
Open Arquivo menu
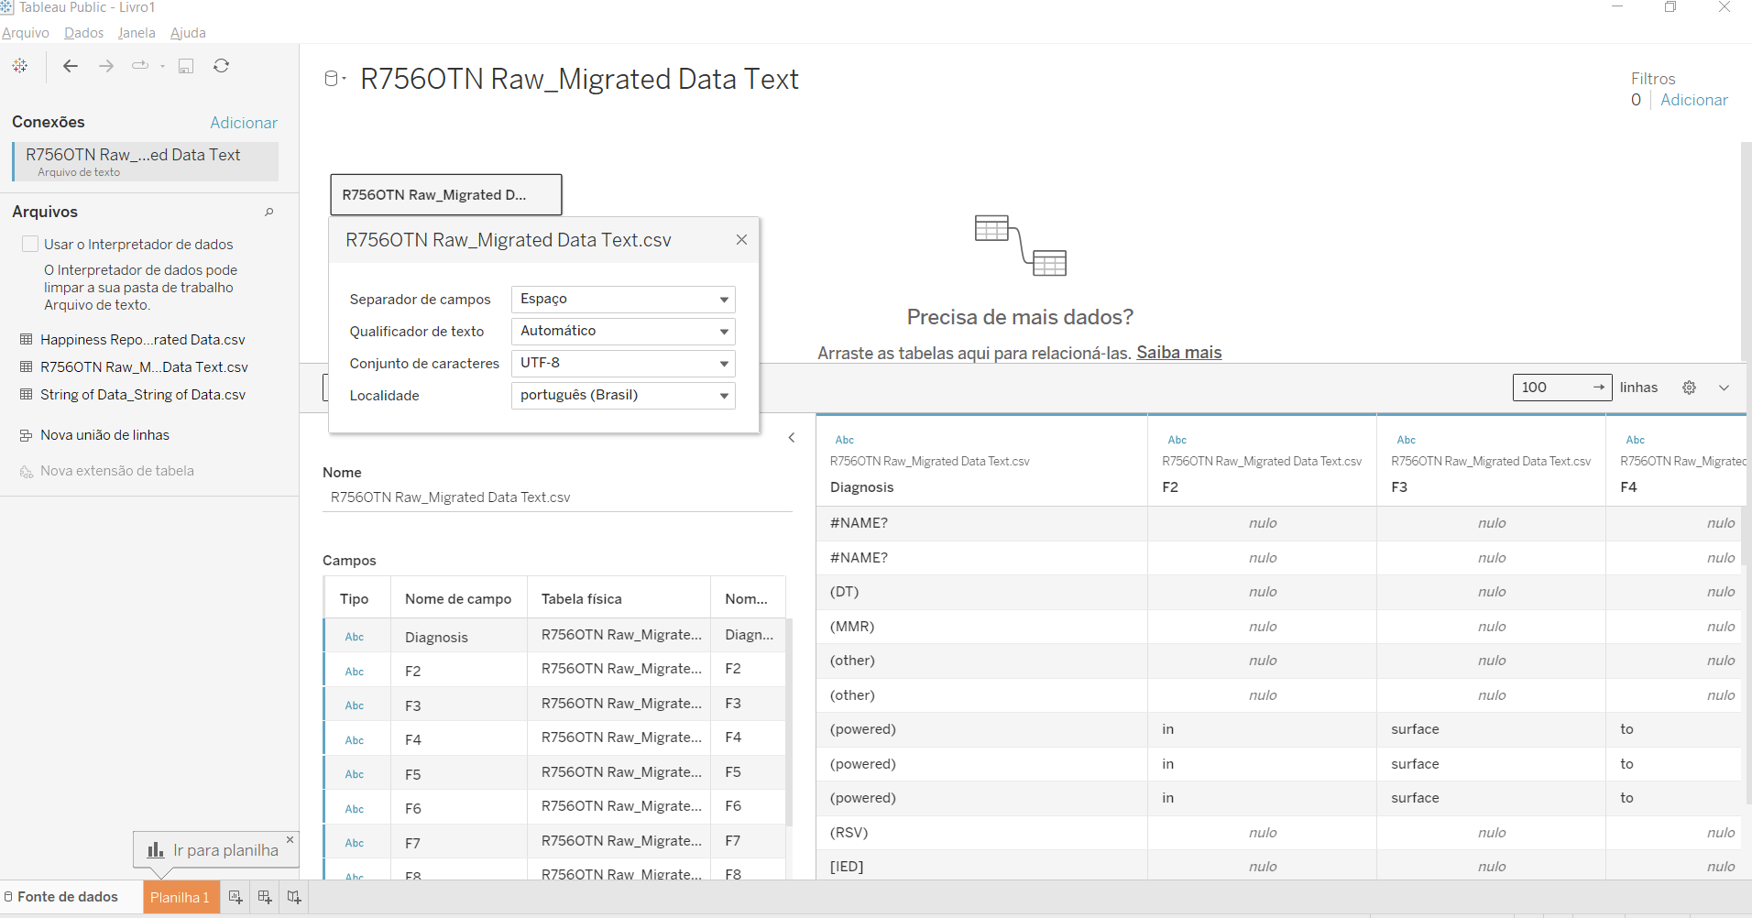[x=26, y=33]
